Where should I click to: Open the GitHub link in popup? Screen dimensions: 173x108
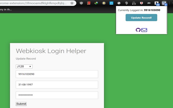[138, 30]
